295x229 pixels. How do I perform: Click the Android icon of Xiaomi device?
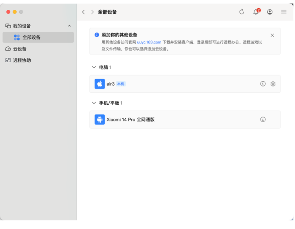point(100,120)
